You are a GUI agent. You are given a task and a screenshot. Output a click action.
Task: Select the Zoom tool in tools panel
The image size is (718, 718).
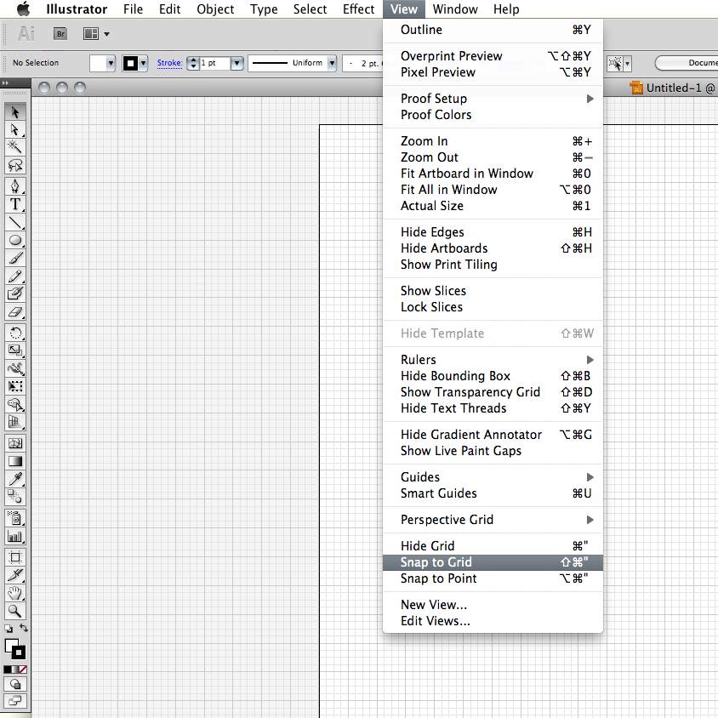click(15, 611)
